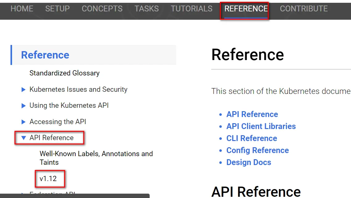
Task: Click the REFERENCE tab
Action: click(246, 9)
